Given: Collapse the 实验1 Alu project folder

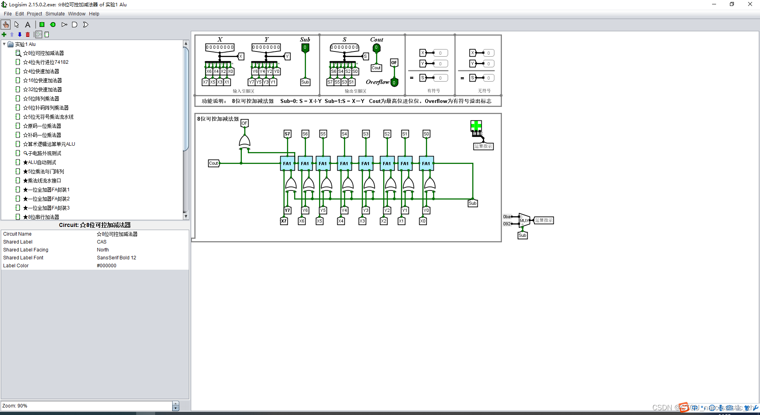Looking at the screenshot, I should pos(4,44).
